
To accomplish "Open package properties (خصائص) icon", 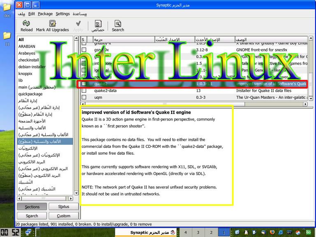I will point(98,23).
